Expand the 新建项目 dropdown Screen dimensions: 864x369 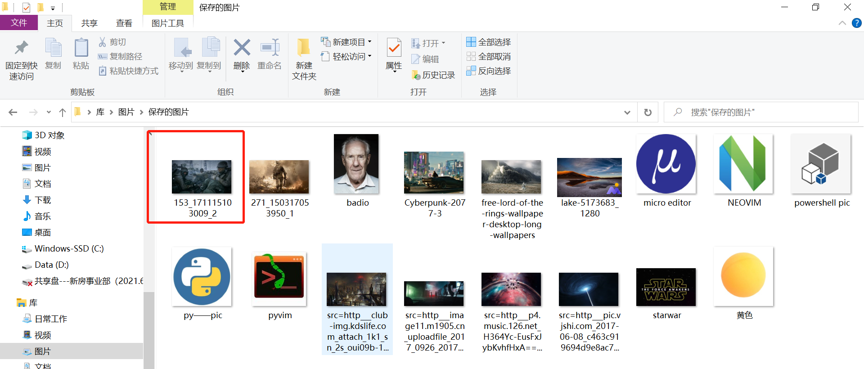pyautogui.click(x=369, y=42)
